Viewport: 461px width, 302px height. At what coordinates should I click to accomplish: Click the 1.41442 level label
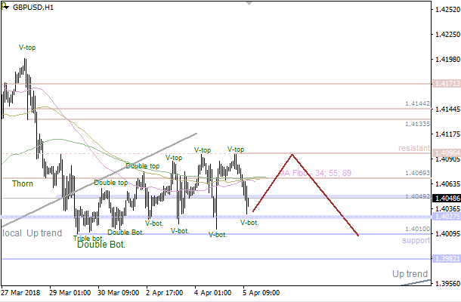(417, 103)
